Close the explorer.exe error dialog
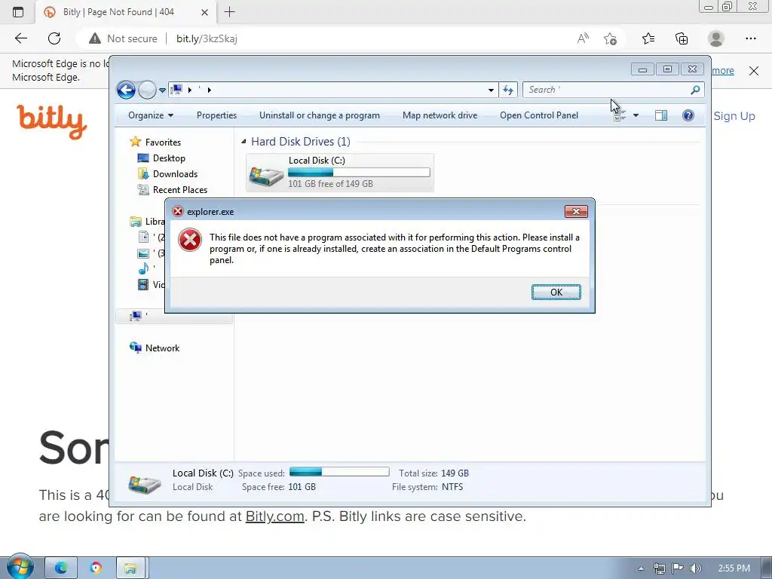This screenshot has width=772, height=579. click(x=576, y=212)
